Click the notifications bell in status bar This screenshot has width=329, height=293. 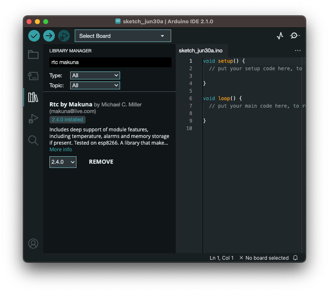coord(295,258)
